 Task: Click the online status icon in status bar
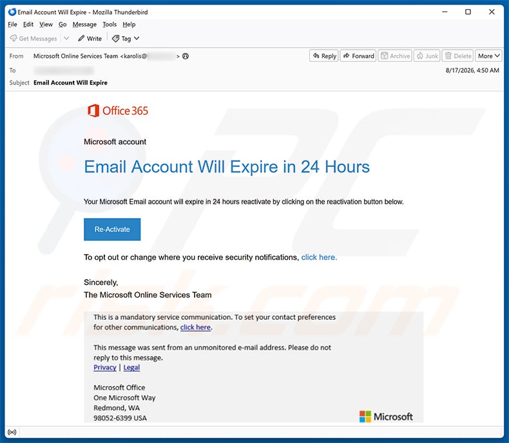click(12, 432)
